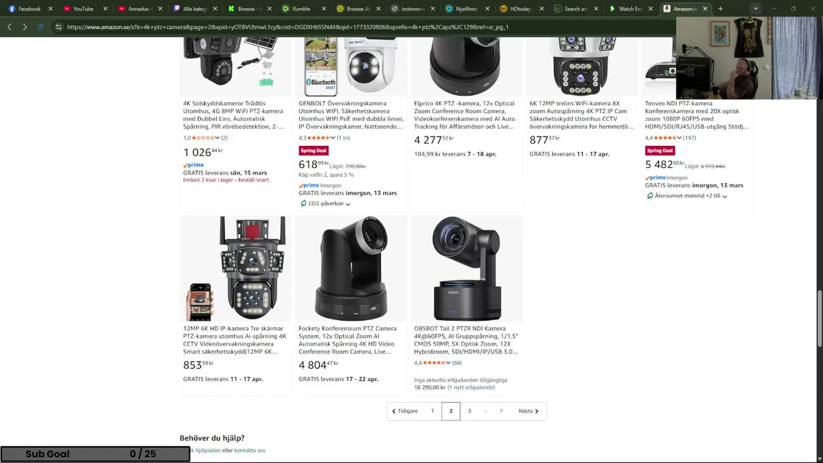Image resolution: width=823 pixels, height=463 pixels.
Task: Click the GENBOLT Bluetooth camera image
Action: click(x=351, y=66)
